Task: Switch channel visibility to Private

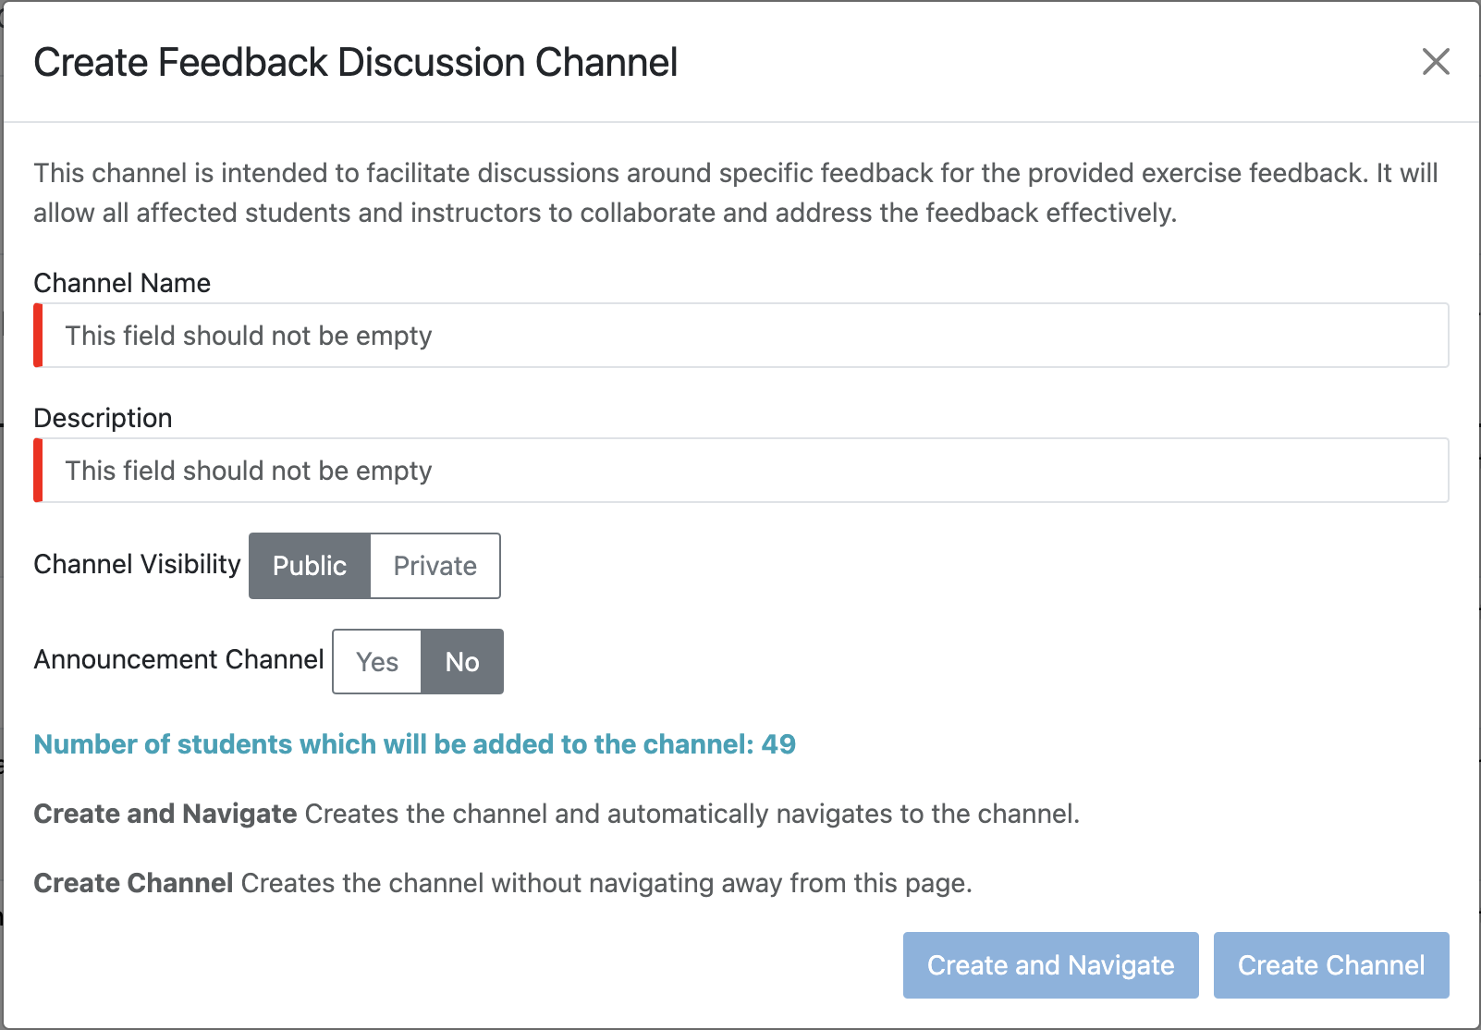Action: click(435, 566)
